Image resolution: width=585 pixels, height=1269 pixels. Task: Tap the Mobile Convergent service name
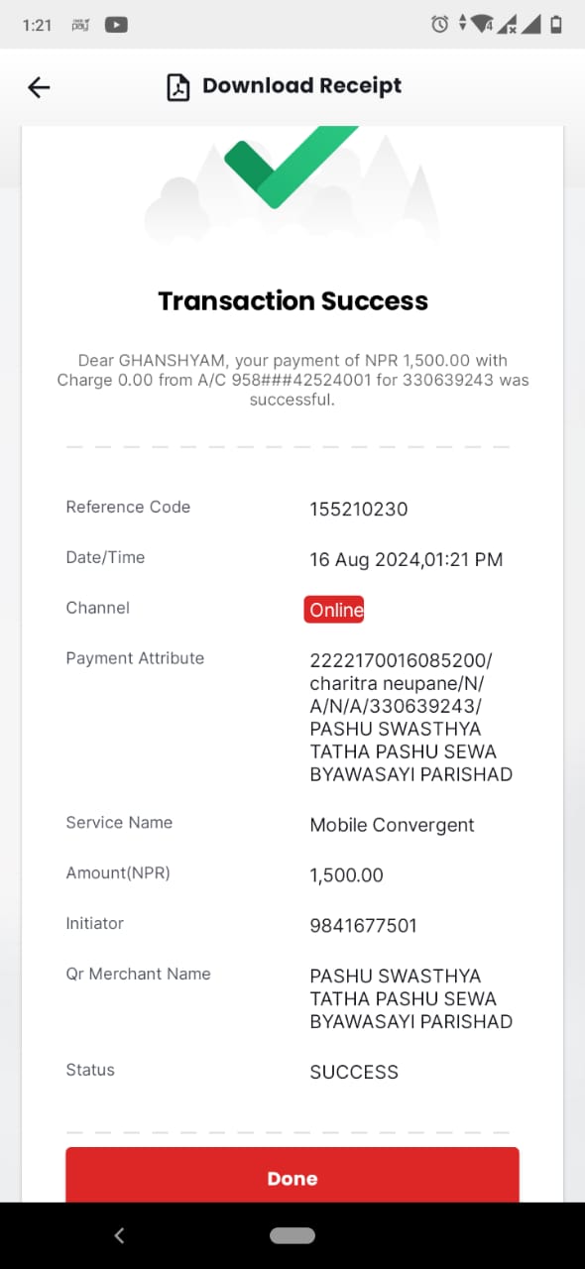tap(393, 825)
